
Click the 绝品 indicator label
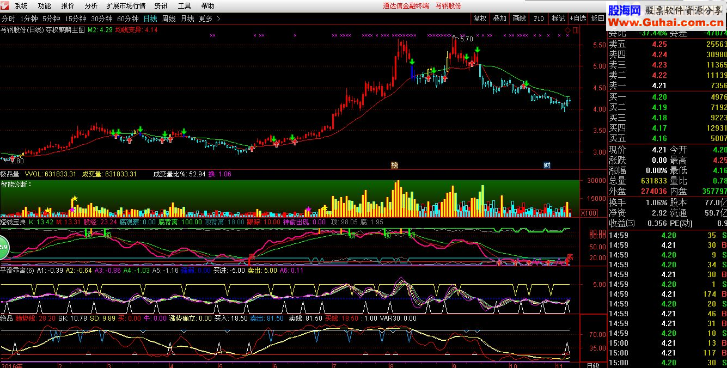tap(7, 318)
